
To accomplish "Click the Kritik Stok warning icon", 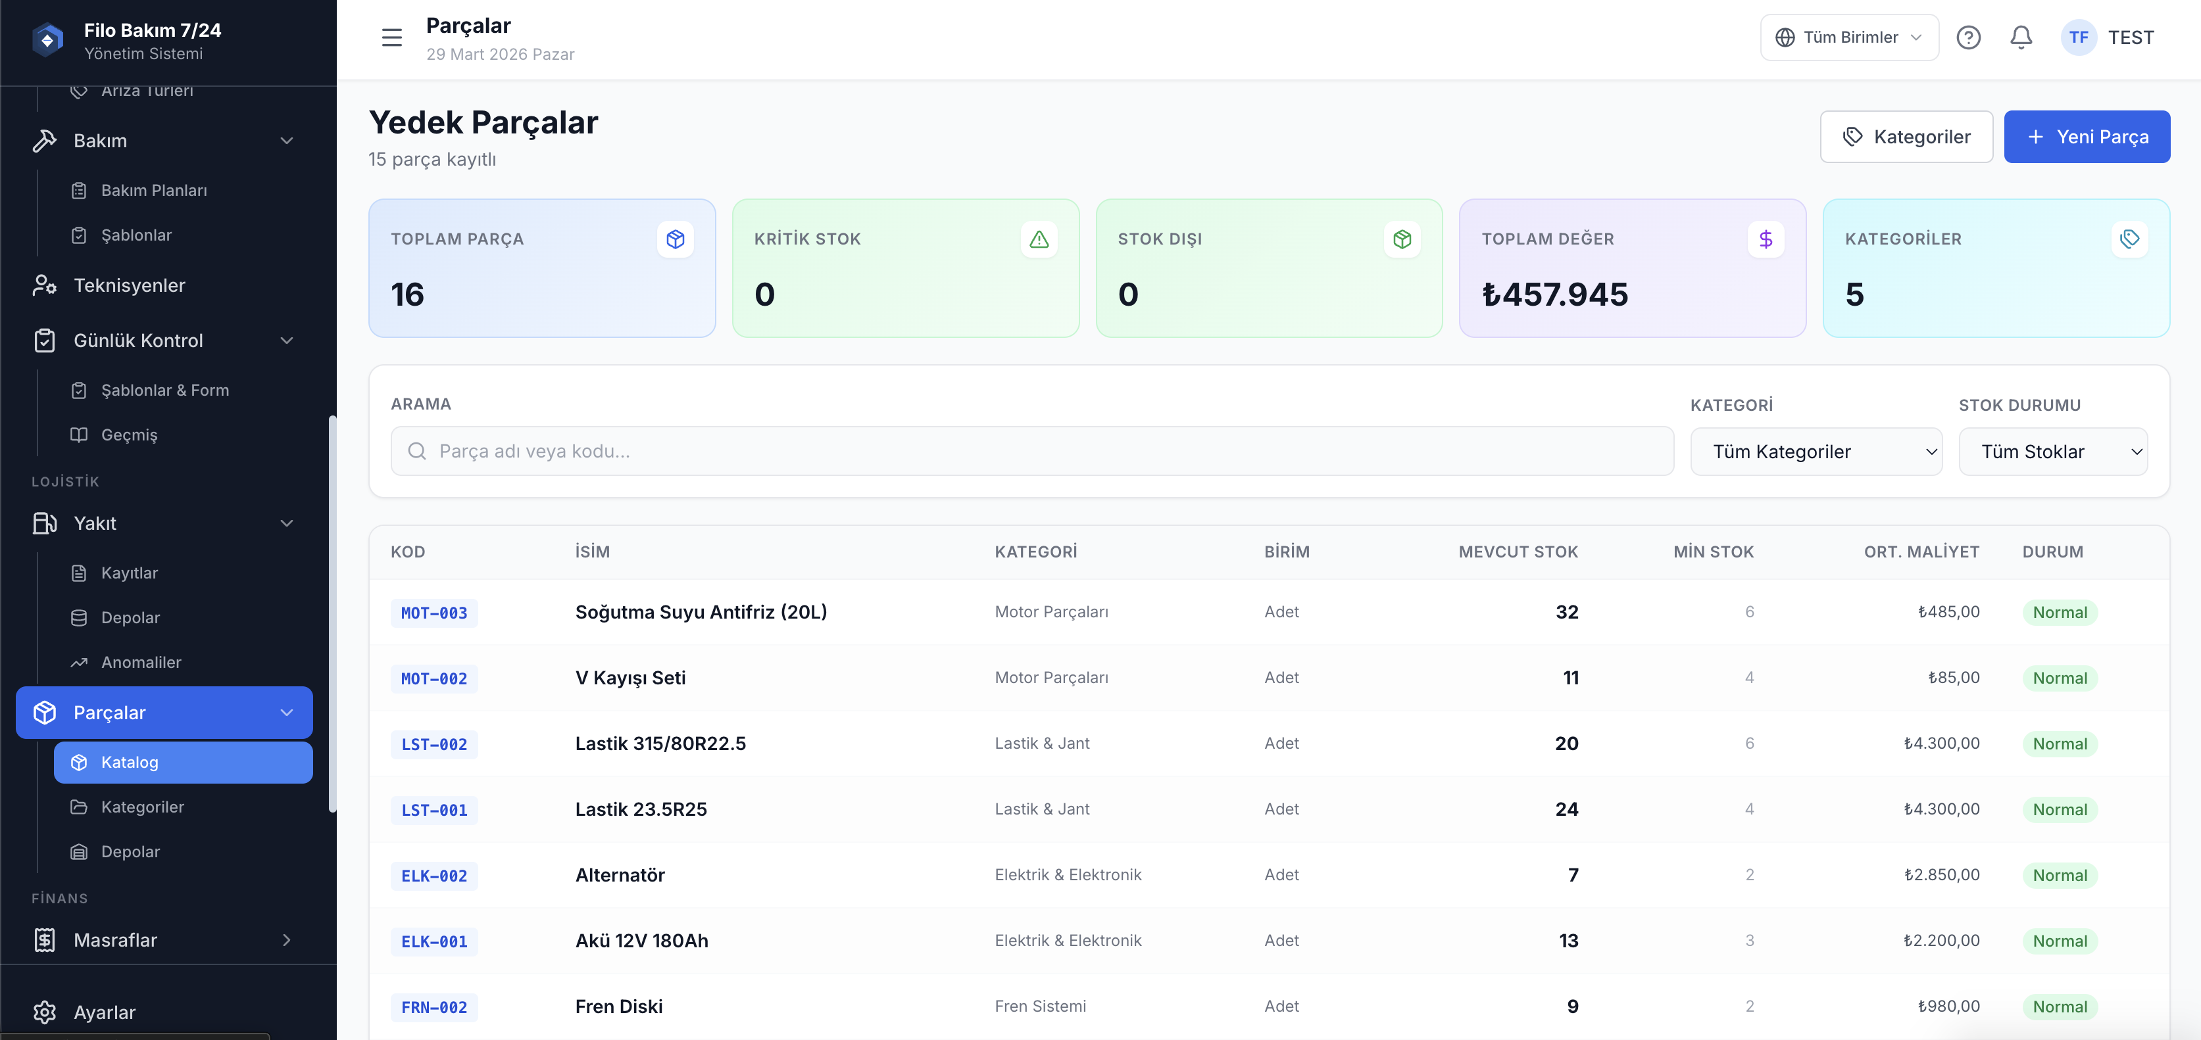I will (1038, 239).
